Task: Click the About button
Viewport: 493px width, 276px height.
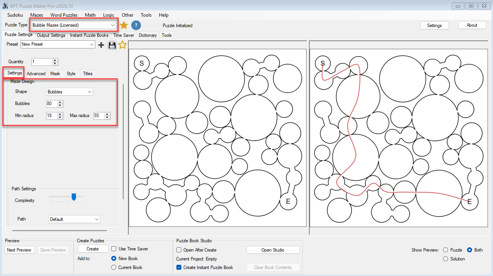Action: [472, 25]
